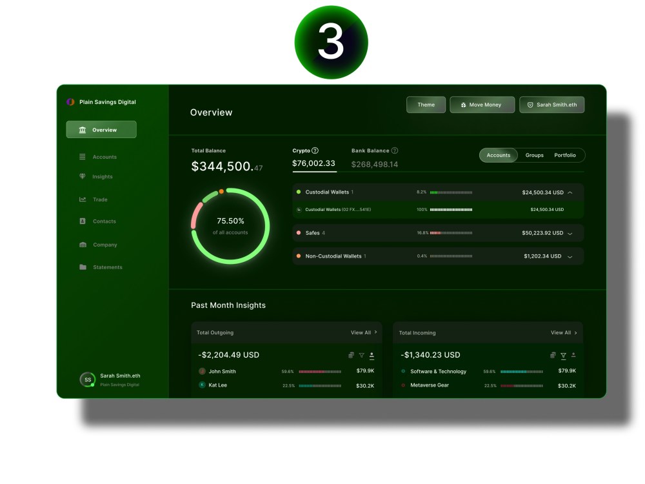Image resolution: width=645 pixels, height=484 pixels.
Task: Click the Non-Custodial Wallets 0.4% bar
Action: pos(451,256)
